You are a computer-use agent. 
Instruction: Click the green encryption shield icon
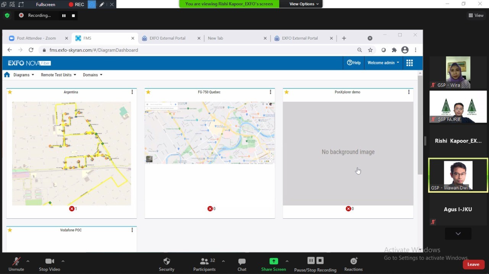(x=7, y=16)
